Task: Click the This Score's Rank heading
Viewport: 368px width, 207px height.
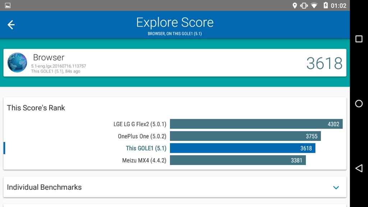Action: 36,108
